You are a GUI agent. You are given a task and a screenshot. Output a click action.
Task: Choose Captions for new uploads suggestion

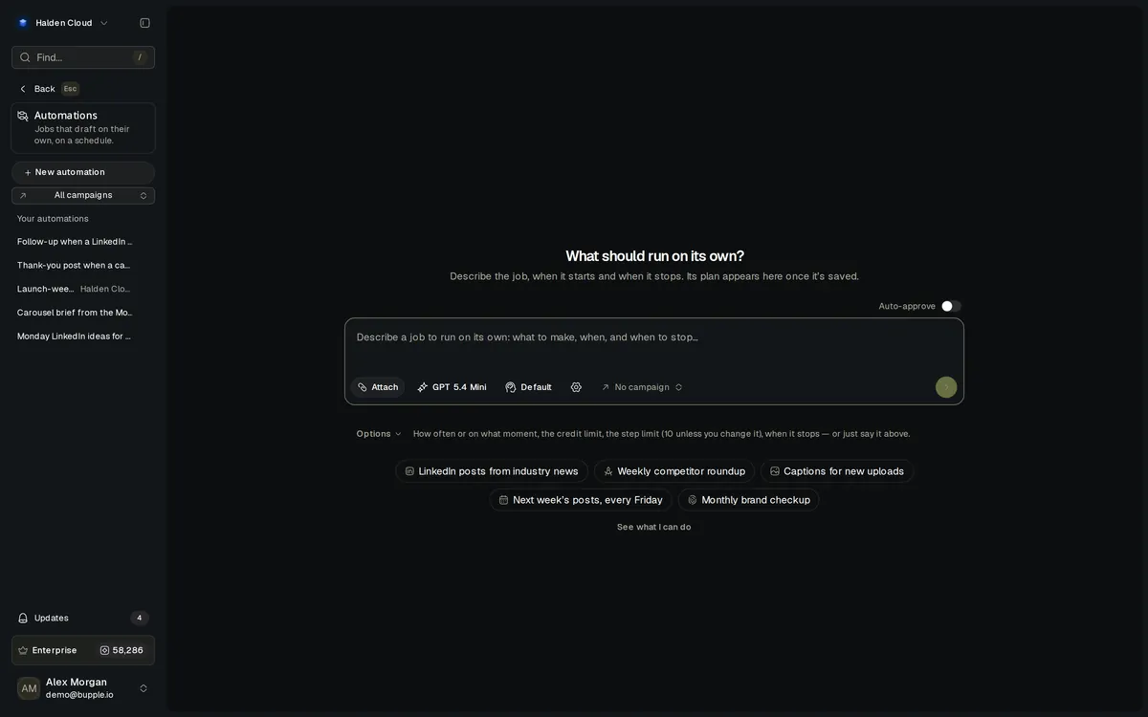pyautogui.click(x=837, y=471)
